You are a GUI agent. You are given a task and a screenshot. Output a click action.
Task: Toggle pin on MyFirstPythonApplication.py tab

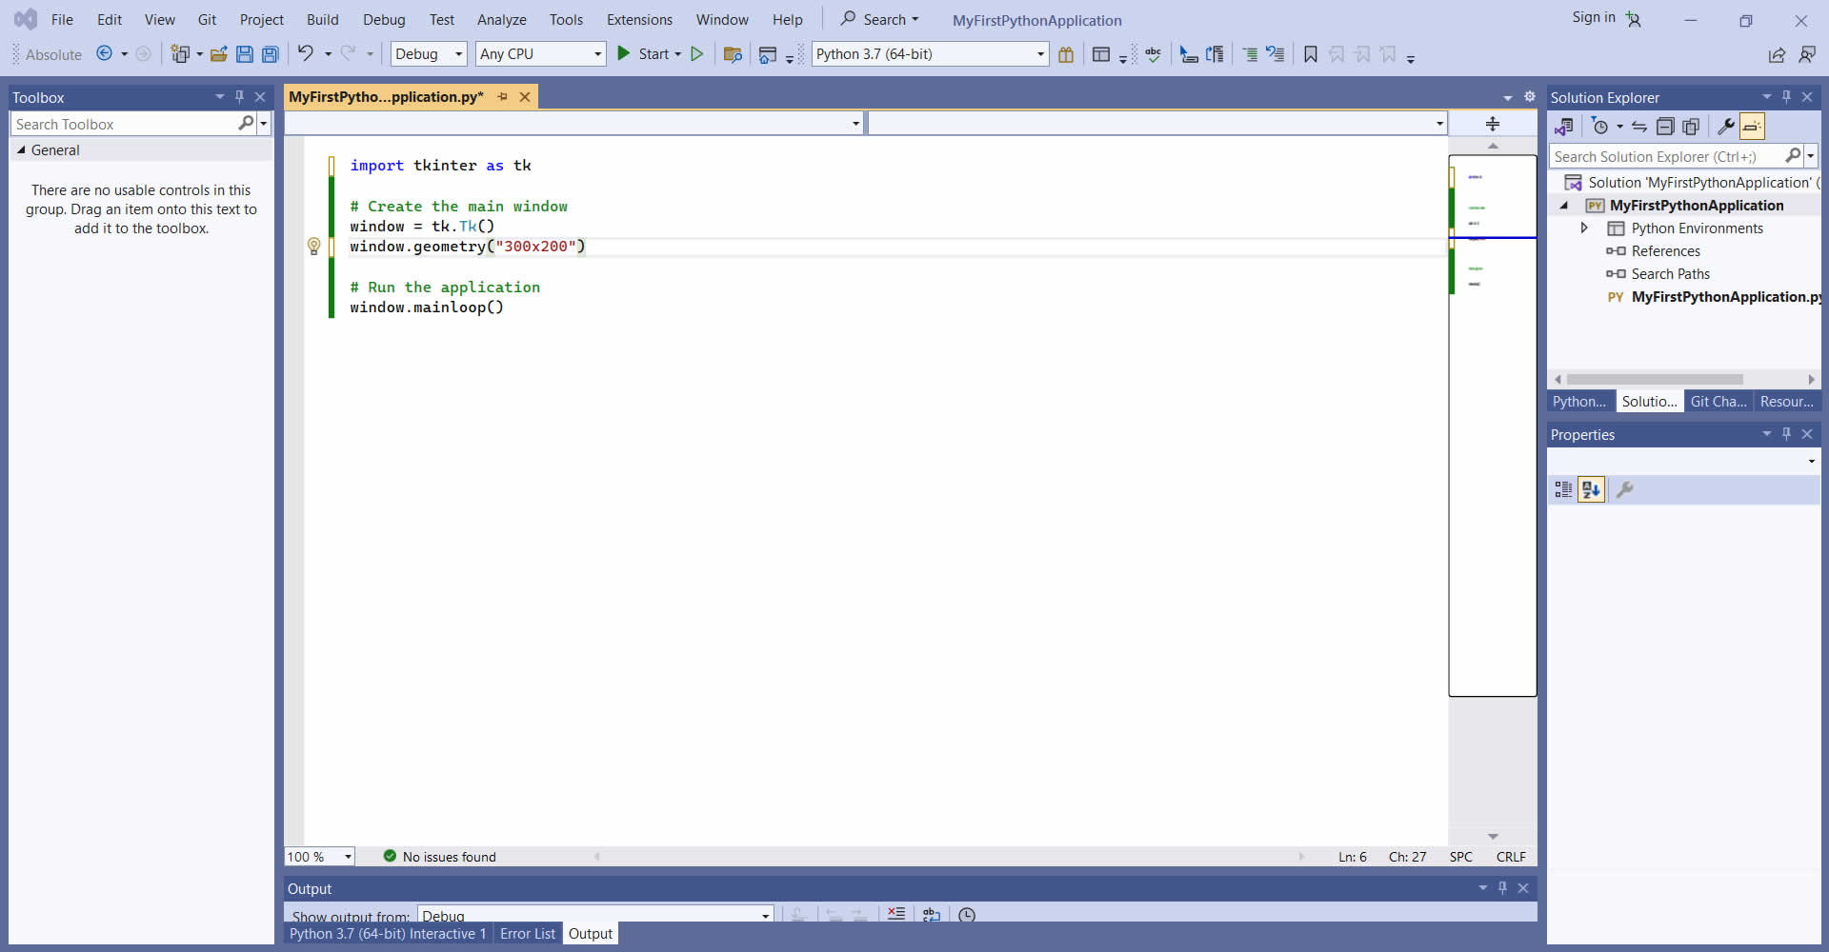click(x=502, y=97)
